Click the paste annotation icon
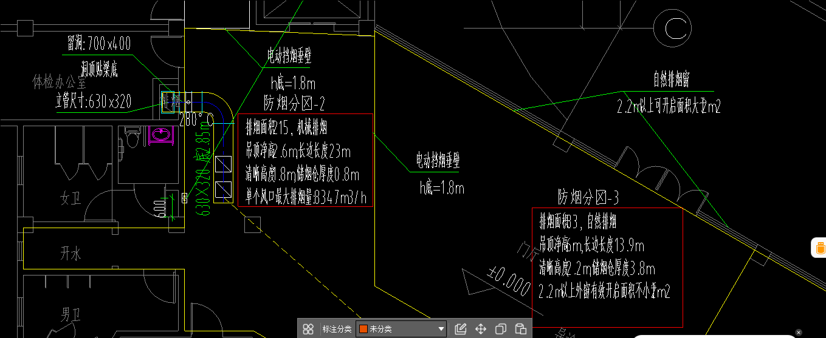This screenshot has height=338, width=826. coord(520,329)
